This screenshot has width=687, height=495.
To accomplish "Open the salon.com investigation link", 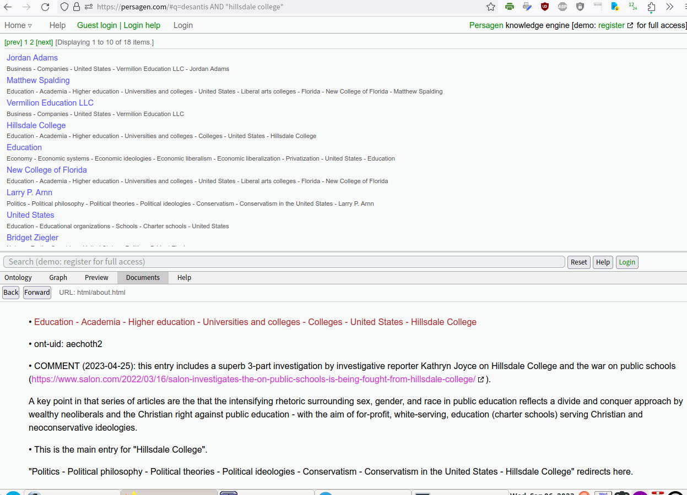I will pyautogui.click(x=253, y=380).
